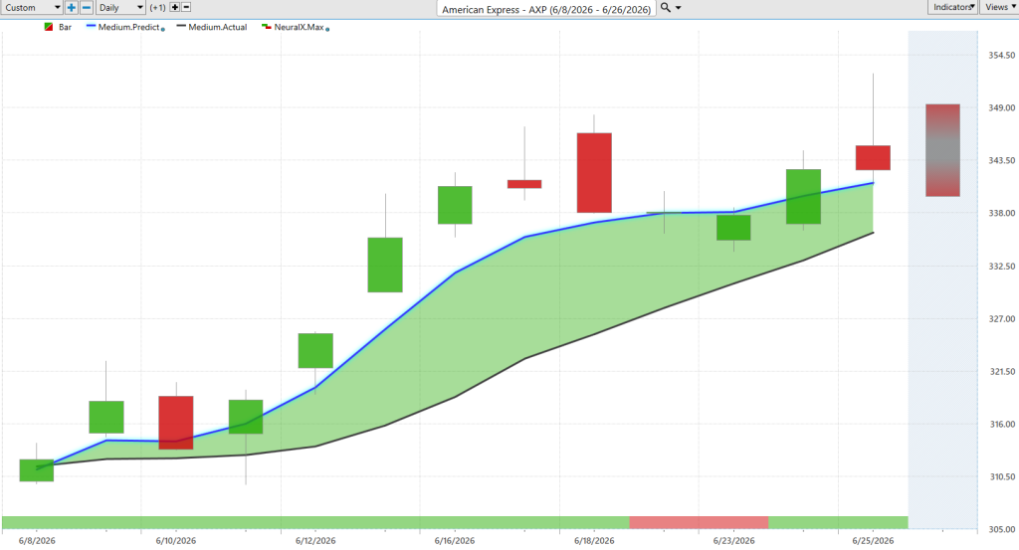Screen dimensions: 1019x550
Task: Click the green candlestick for 6/16/2026
Action: tap(455, 205)
